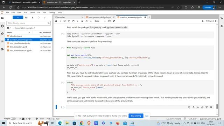Viewport: 224px width, 126px height.
Task: Close the Launcher tab
Action: [82, 17]
